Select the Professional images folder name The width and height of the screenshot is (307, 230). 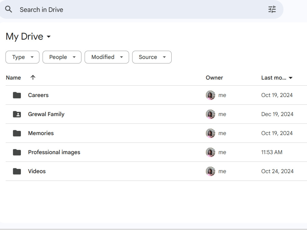pos(54,152)
